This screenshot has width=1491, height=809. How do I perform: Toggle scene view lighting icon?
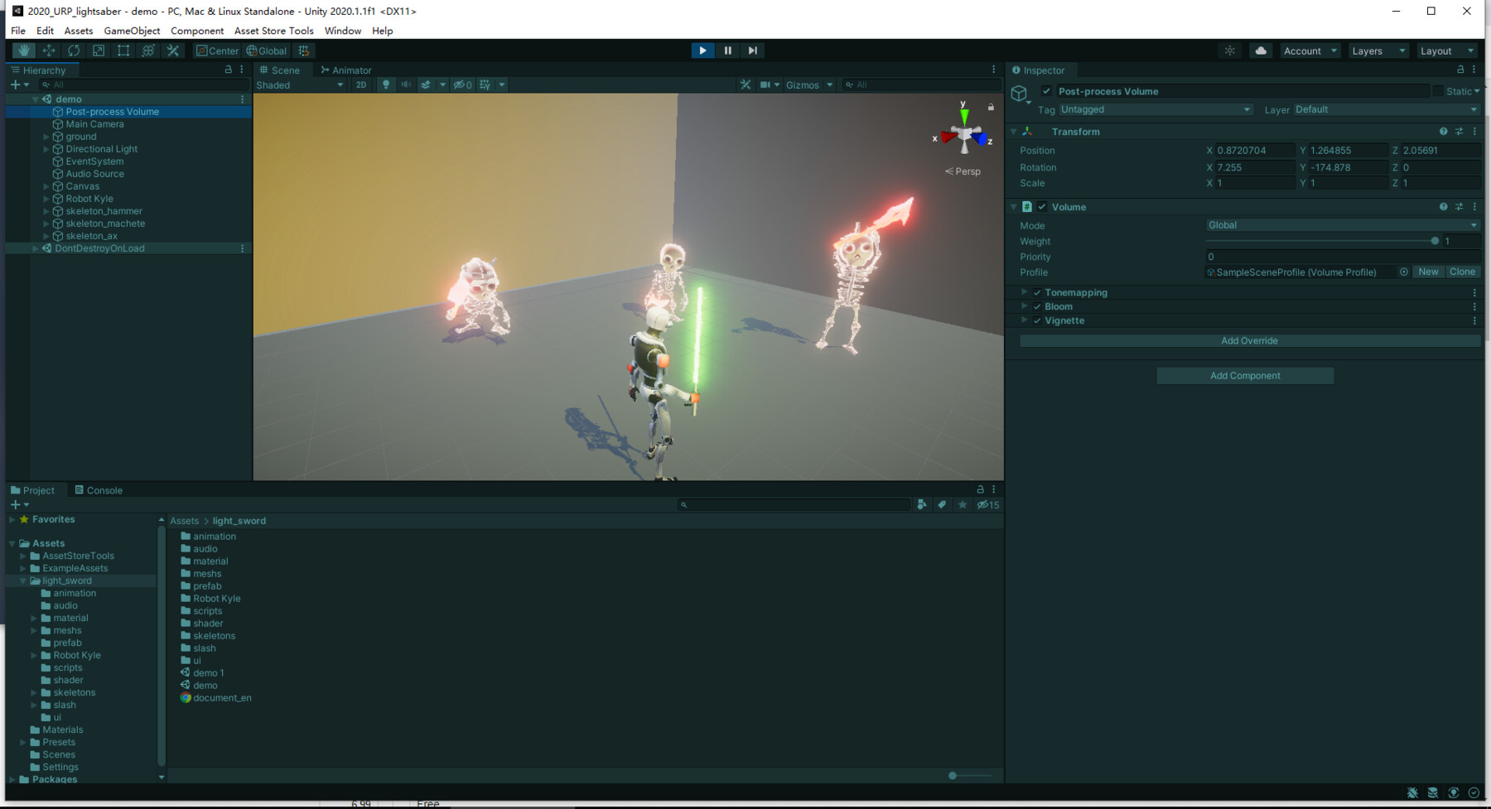point(386,84)
